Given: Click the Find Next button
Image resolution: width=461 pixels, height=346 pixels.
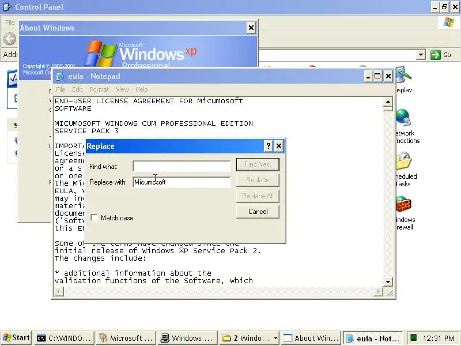Looking at the screenshot, I should click(258, 164).
